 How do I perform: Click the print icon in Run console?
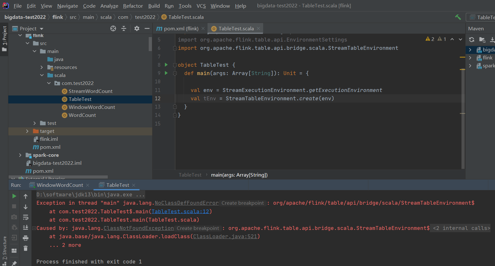26,238
